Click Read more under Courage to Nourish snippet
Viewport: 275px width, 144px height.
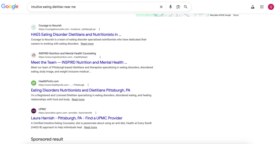click(x=87, y=44)
